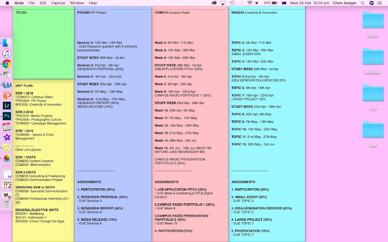Click GENERAL/ELECTIVE UNITS heading

37,210
